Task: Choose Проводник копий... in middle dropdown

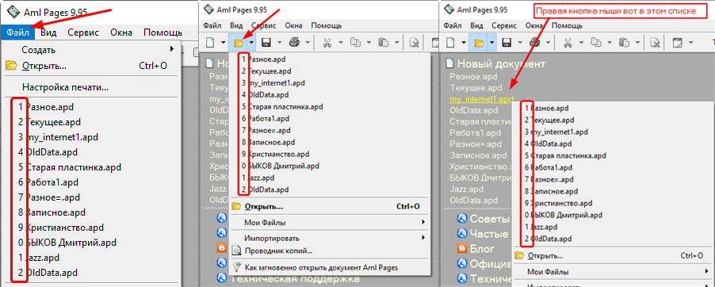Action: [x=329, y=251]
